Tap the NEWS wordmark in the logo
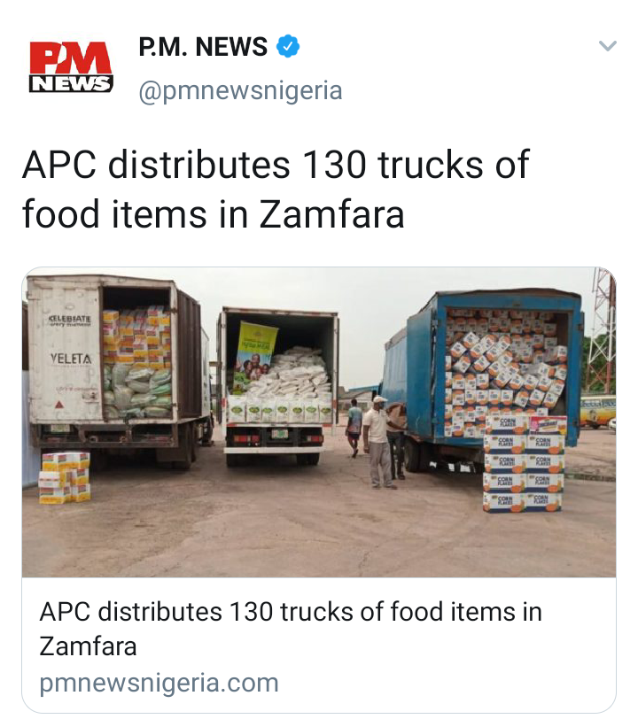Image resolution: width=638 pixels, height=719 pixels. point(71,83)
